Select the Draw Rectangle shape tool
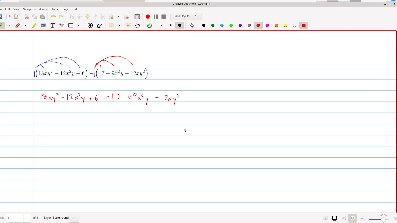 71,25
